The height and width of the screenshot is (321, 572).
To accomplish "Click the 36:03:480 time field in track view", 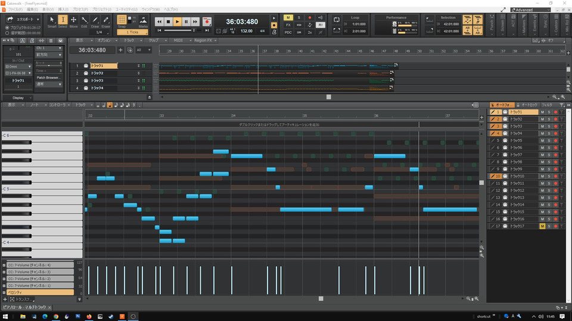I will click(92, 50).
